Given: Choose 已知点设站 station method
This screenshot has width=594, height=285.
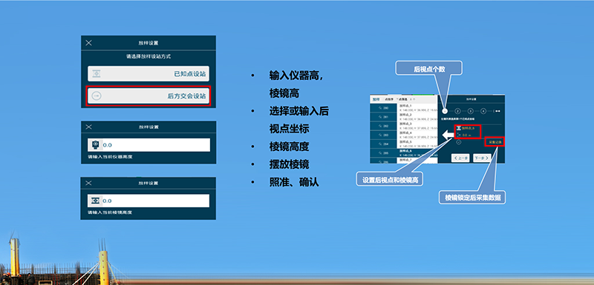Looking at the screenshot, I should [x=148, y=73].
